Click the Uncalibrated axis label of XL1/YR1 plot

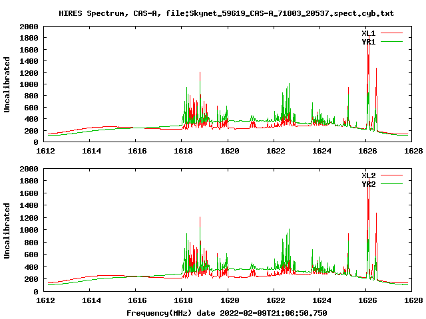(7, 84)
